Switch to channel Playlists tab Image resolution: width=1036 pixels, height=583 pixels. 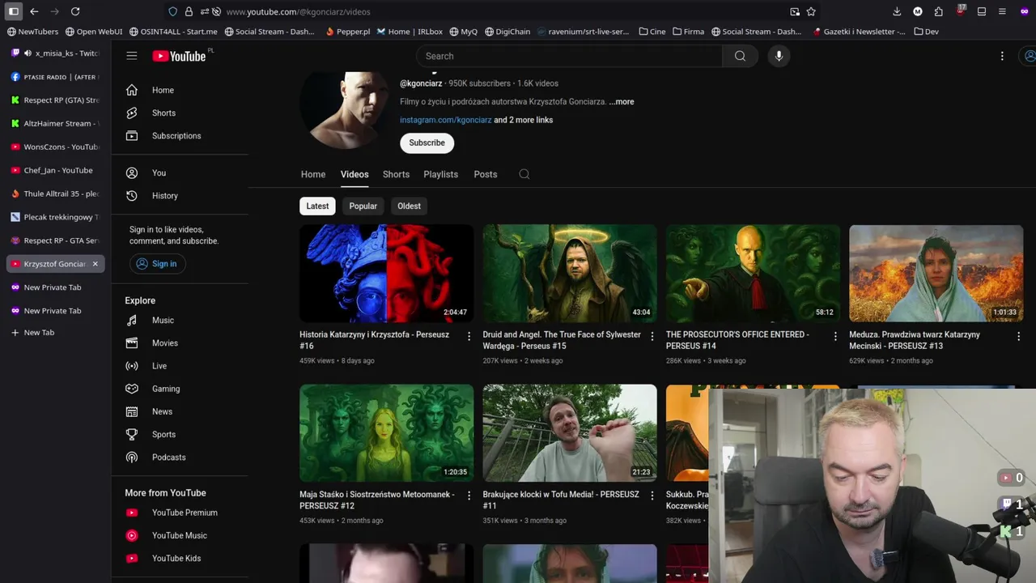pyautogui.click(x=440, y=174)
